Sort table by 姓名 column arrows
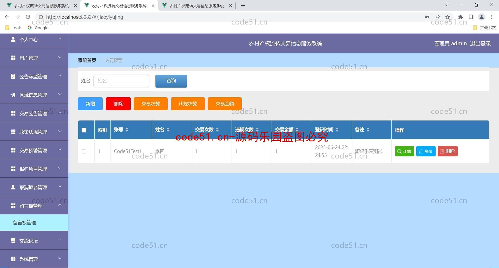 pyautogui.click(x=168, y=130)
